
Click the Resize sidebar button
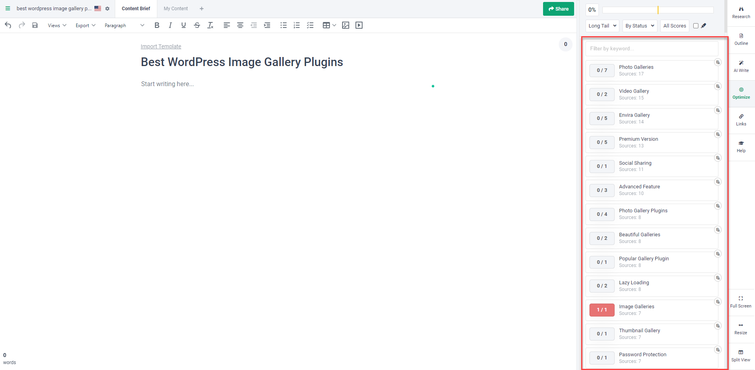[741, 329]
